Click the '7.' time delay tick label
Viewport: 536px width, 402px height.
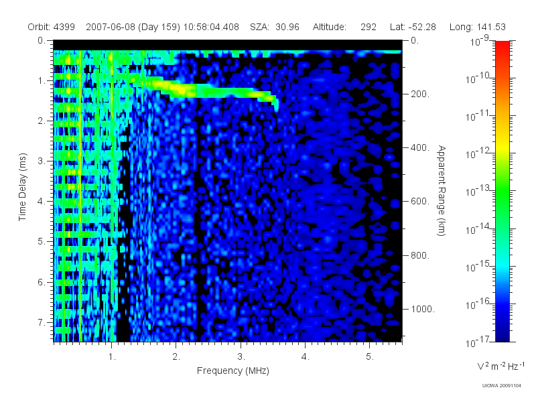pos(42,322)
